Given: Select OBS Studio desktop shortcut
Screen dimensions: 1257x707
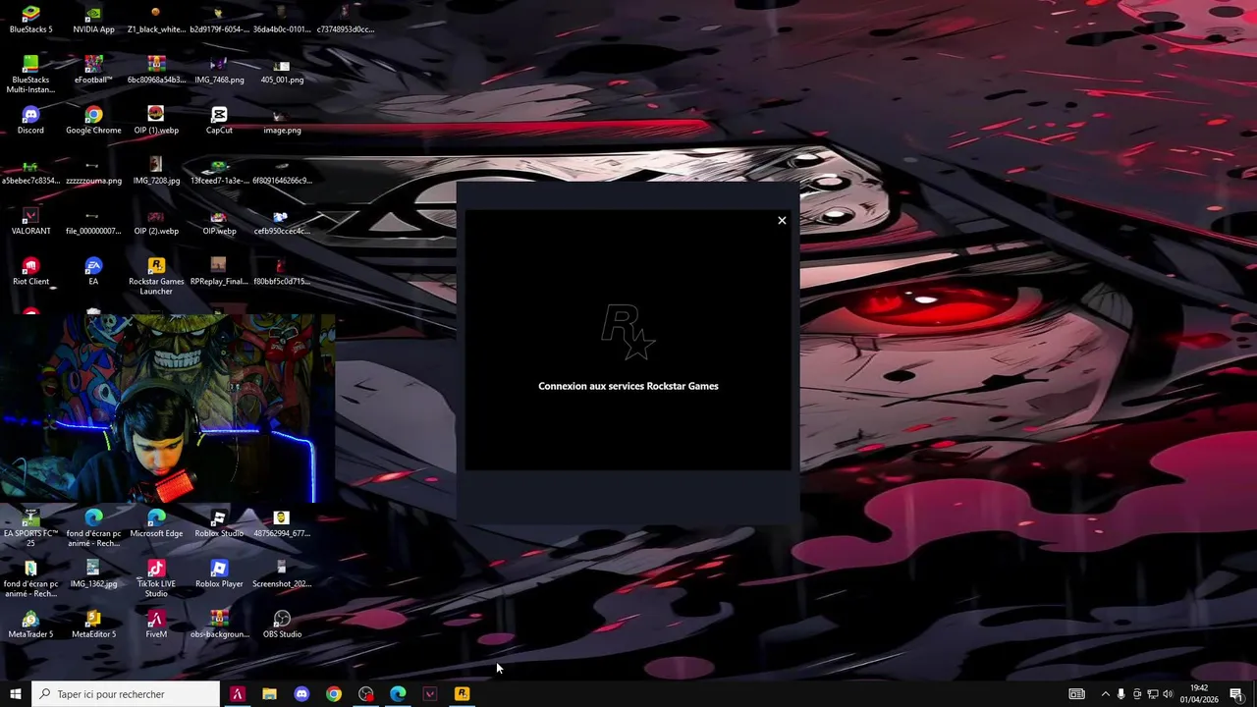Looking at the screenshot, I should click(x=282, y=625).
